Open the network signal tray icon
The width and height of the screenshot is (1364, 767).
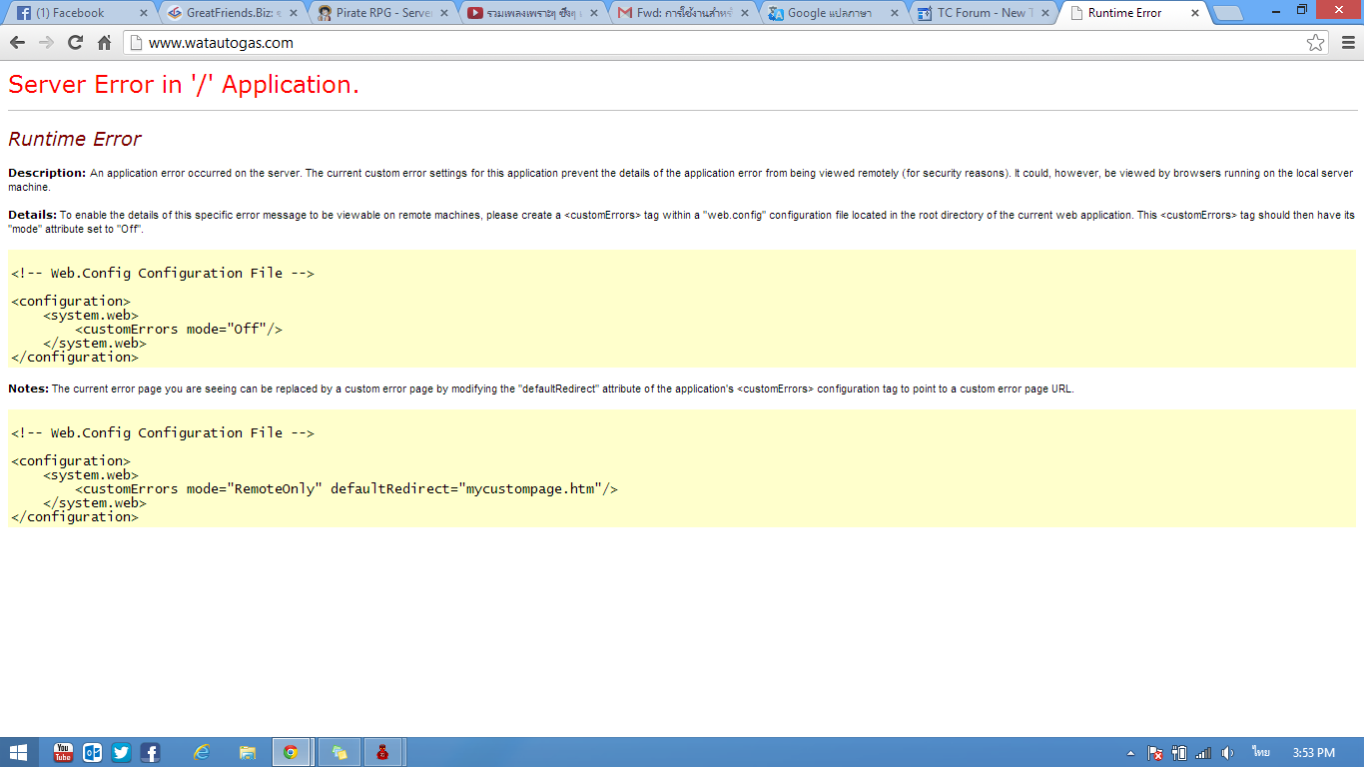pyautogui.click(x=1203, y=753)
